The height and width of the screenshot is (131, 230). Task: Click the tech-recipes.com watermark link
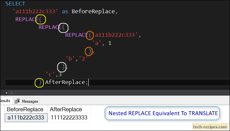click(x=210, y=127)
